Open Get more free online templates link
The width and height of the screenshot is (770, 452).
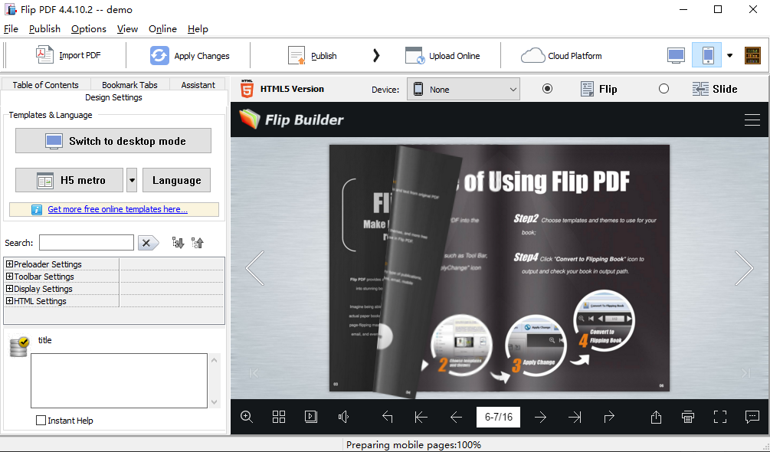(117, 209)
